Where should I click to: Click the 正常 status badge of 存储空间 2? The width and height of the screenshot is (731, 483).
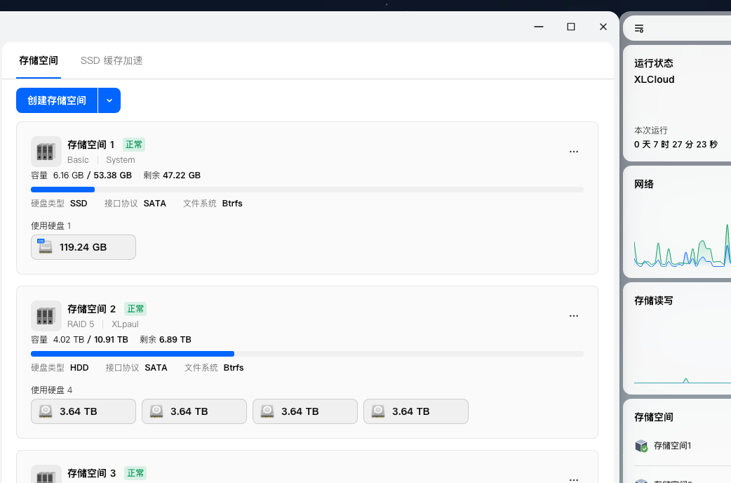[135, 309]
